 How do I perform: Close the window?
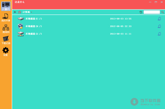162,2
